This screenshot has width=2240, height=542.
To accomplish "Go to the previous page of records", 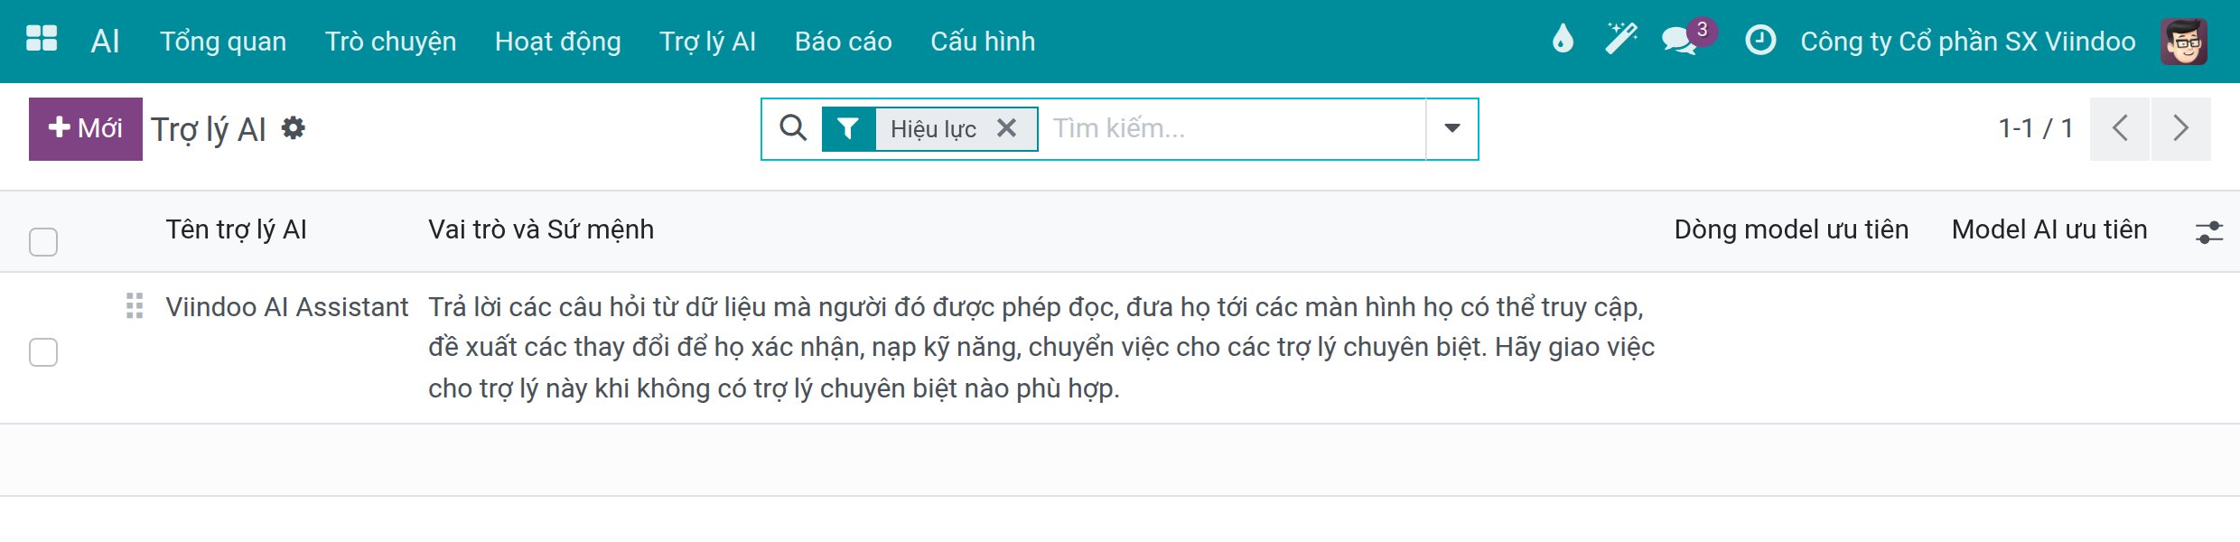I will coord(2119,128).
